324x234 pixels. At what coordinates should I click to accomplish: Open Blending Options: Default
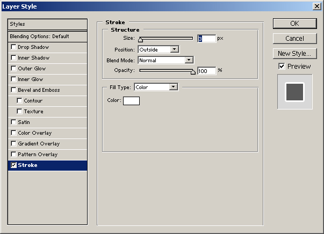click(47, 36)
